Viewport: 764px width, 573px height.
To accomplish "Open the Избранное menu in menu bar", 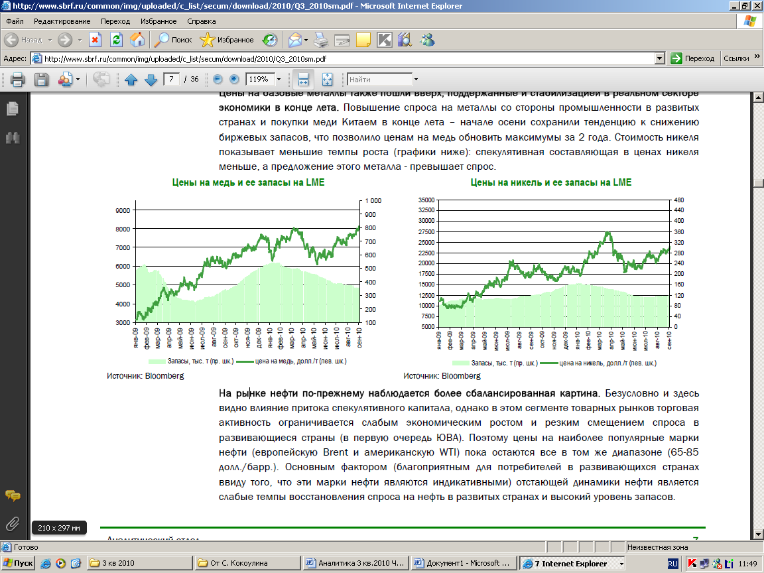I will coord(159,21).
